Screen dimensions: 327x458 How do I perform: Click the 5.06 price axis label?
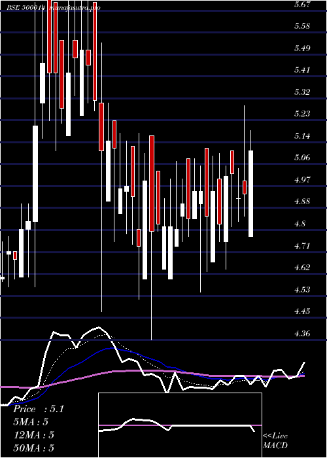tap(301, 158)
